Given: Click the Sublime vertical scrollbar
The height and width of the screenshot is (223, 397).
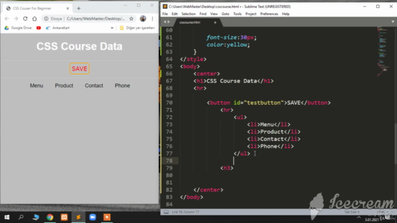Looking at the screenshot, I should coord(396,144).
